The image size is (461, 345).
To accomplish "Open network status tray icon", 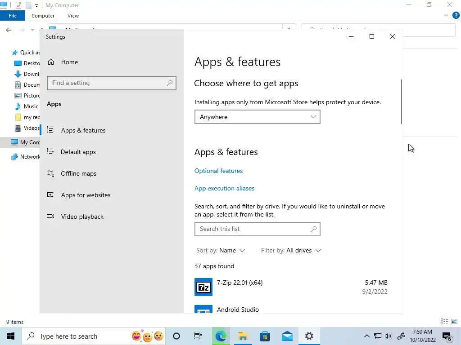I will point(378,336).
